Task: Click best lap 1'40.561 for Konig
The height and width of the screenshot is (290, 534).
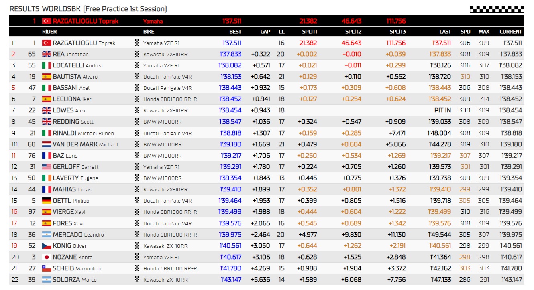Action: 230,245
